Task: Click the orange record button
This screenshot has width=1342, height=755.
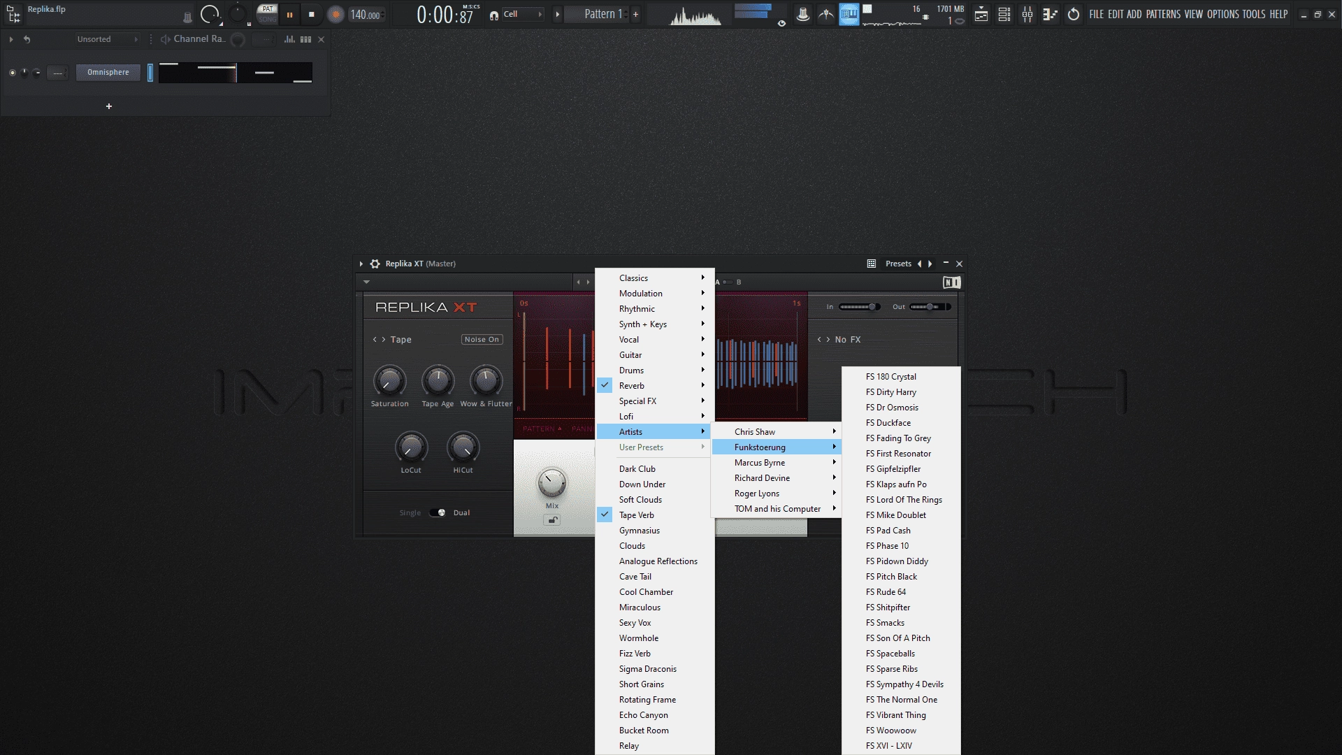Action: [x=335, y=14]
